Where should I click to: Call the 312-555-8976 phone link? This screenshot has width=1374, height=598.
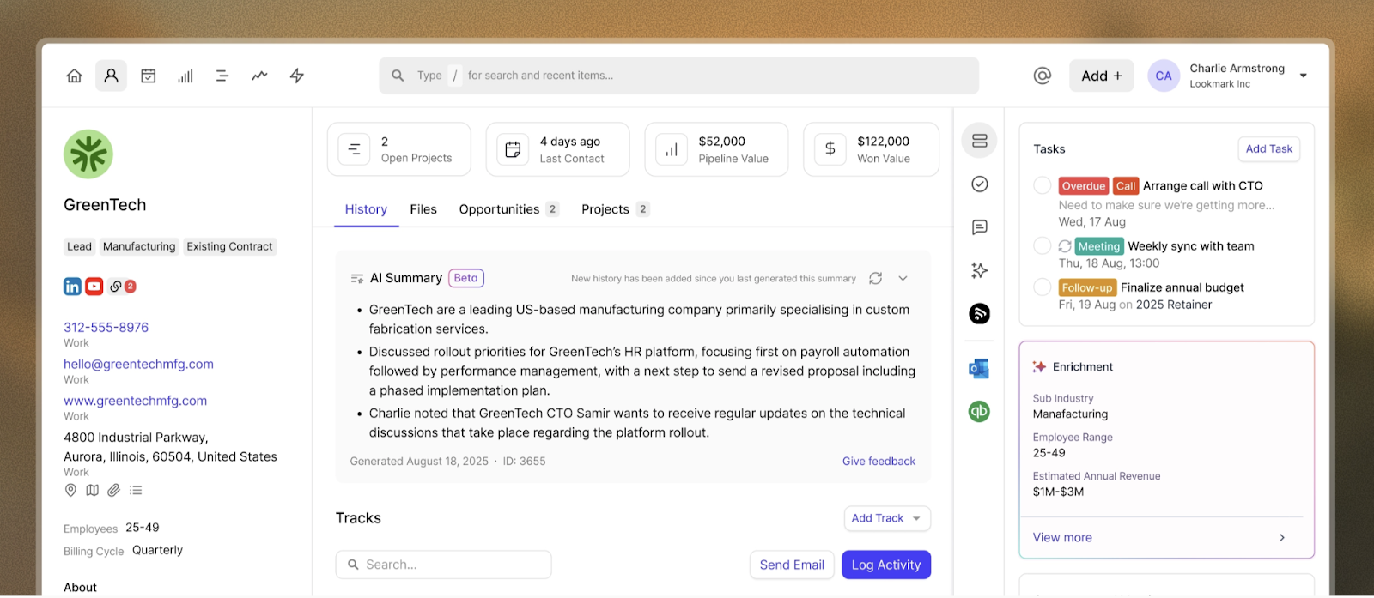click(x=106, y=327)
